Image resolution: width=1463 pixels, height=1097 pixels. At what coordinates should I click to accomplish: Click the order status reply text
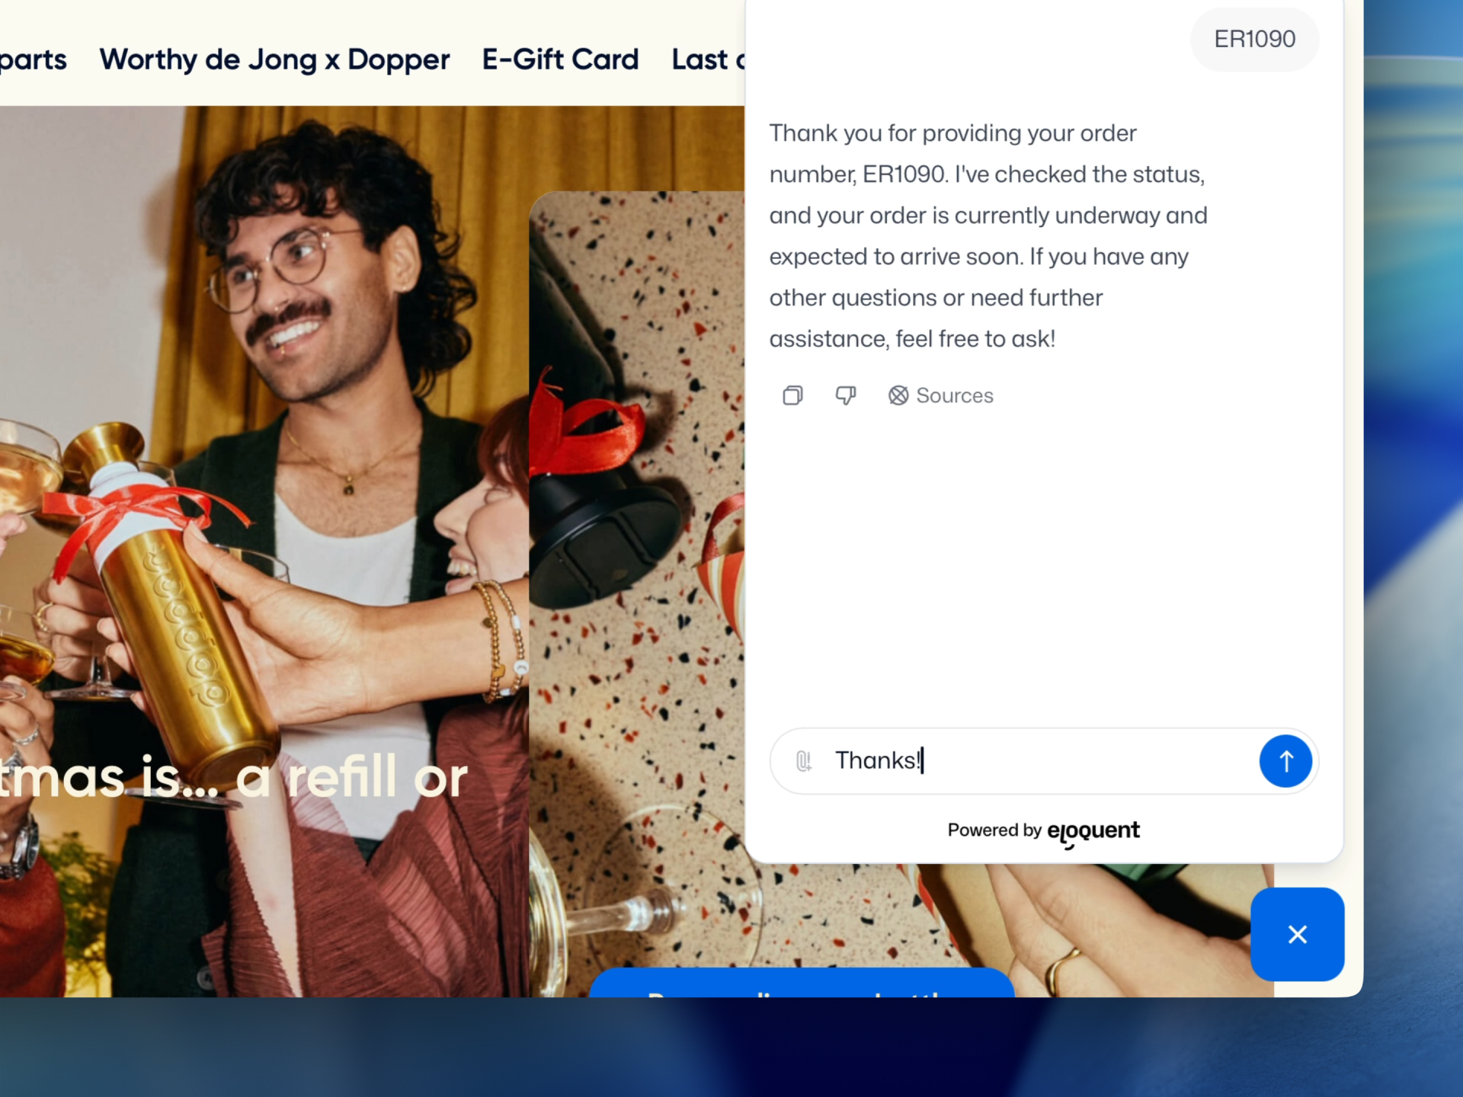[x=988, y=236]
